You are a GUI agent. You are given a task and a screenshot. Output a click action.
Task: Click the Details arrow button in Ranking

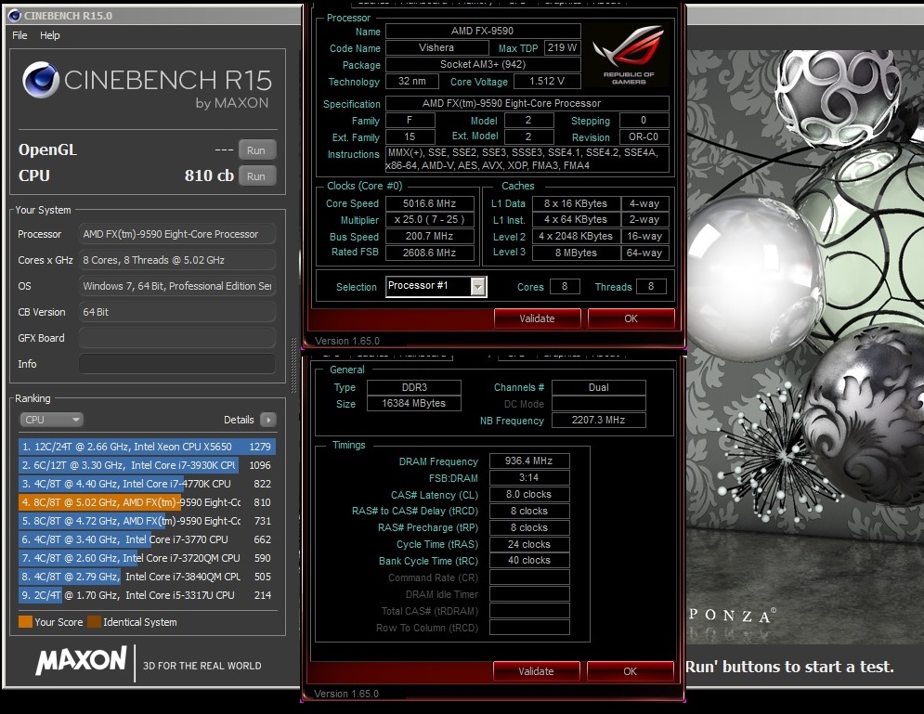click(268, 420)
